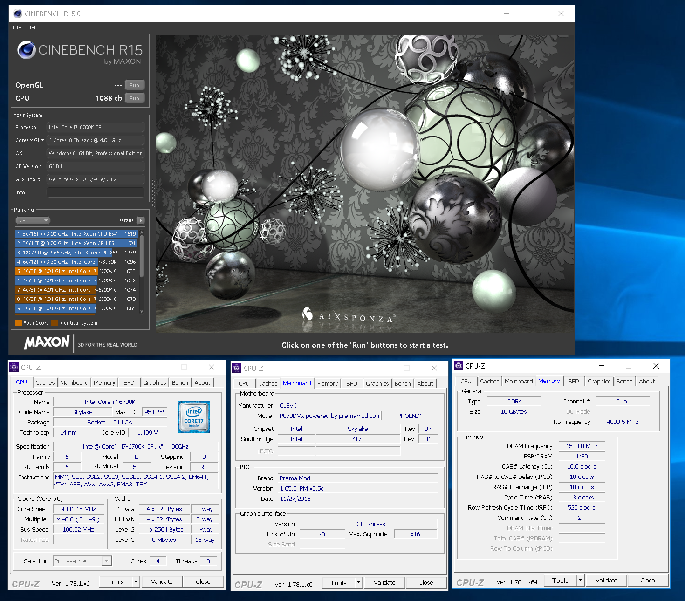Open the Help menu in Cinebench
685x601 pixels.
coord(33,27)
